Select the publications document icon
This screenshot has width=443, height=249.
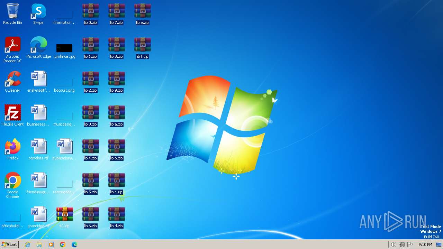click(x=64, y=149)
